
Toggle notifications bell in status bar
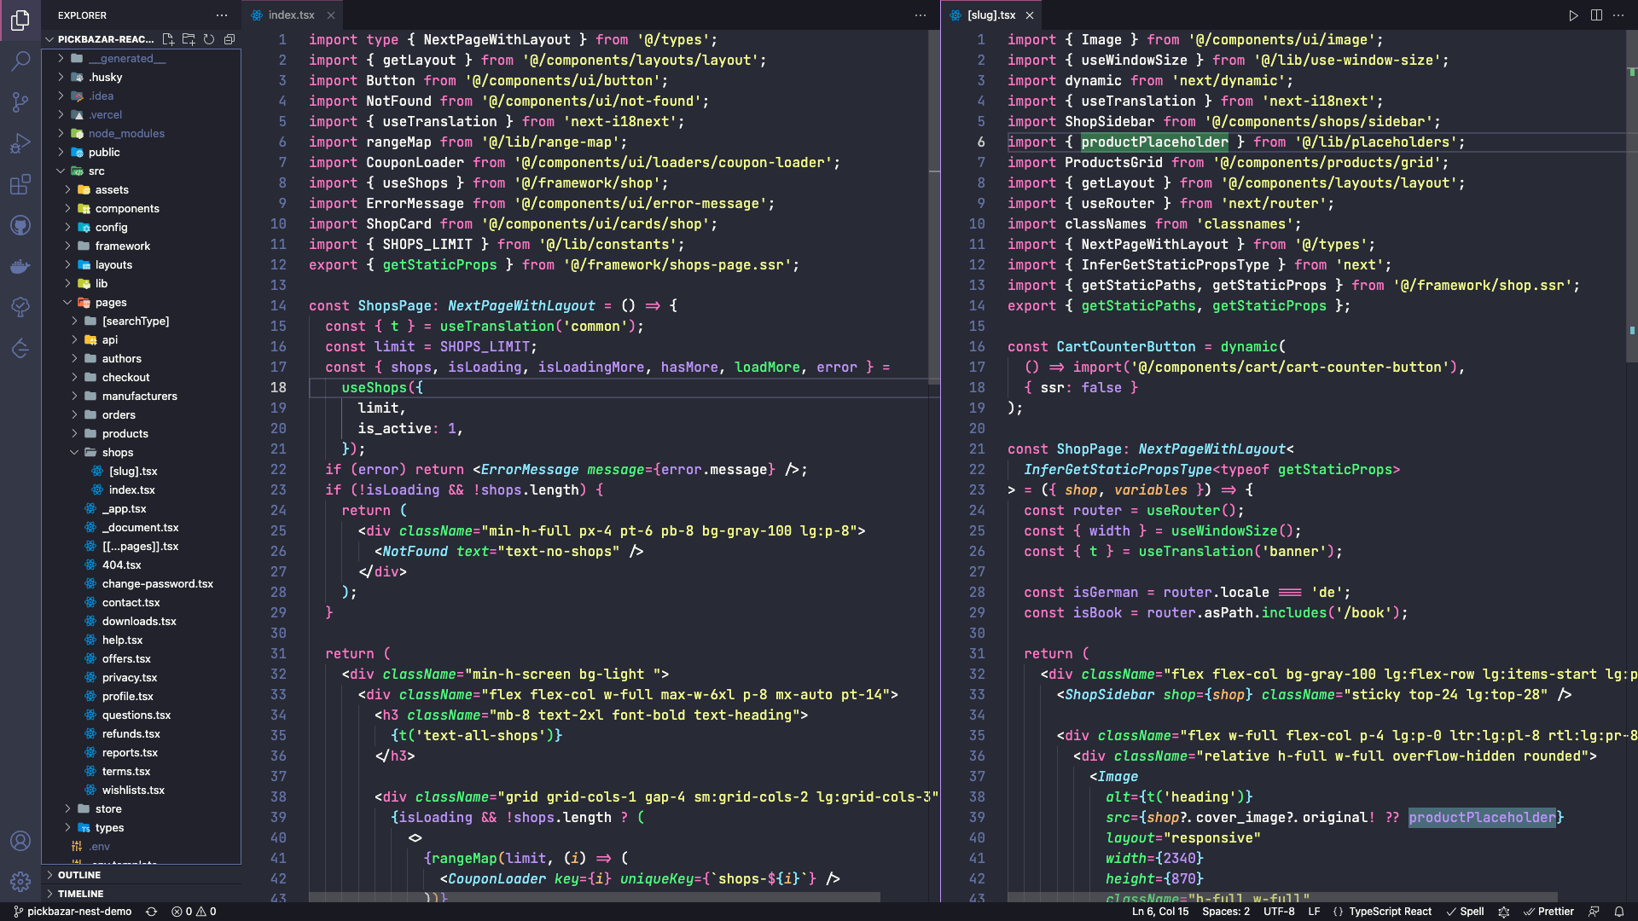[x=1618, y=912]
